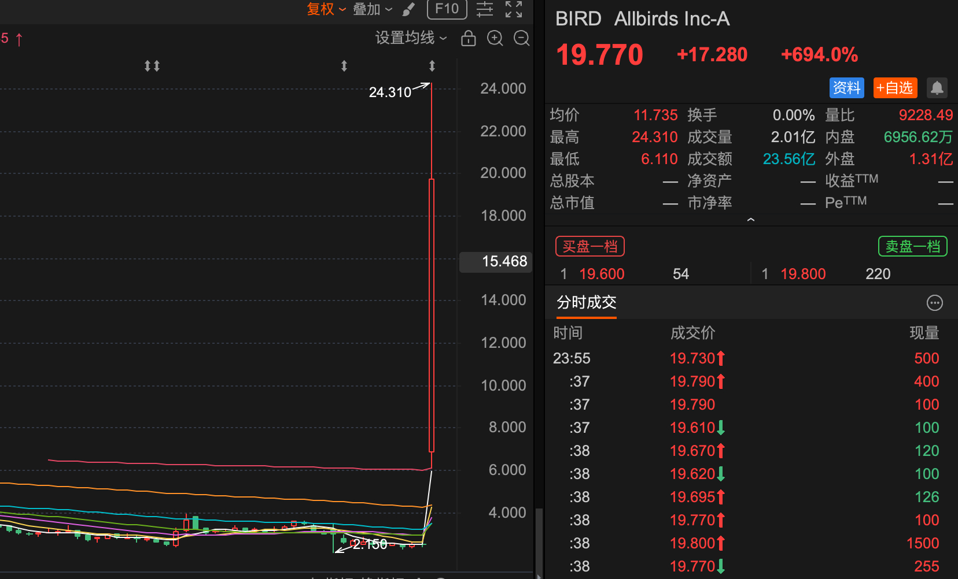Click the 最高 value 24.310
This screenshot has width=958, height=579.
point(655,137)
